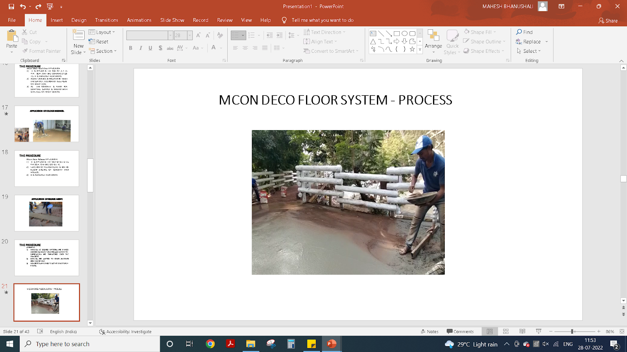The image size is (627, 352).
Task: Click zoom out minus button
Action: tap(551, 331)
